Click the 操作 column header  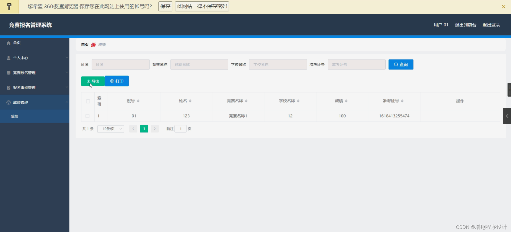pos(460,101)
